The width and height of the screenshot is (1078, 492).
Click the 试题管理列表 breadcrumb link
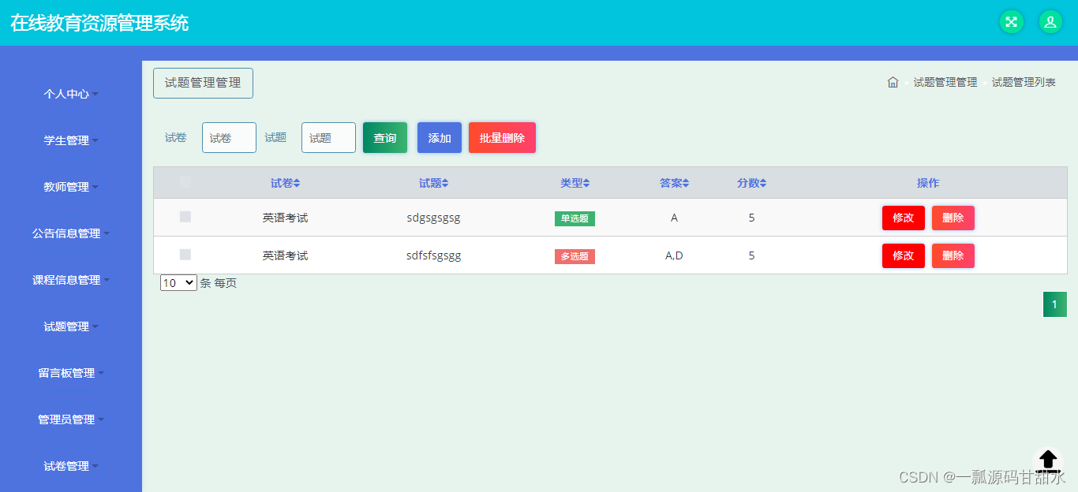(x=1024, y=82)
